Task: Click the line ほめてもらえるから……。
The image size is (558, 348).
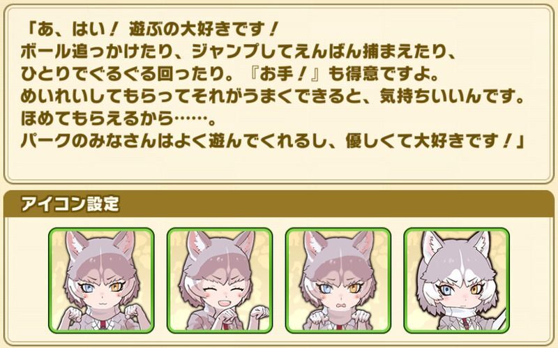Action: click(x=118, y=119)
